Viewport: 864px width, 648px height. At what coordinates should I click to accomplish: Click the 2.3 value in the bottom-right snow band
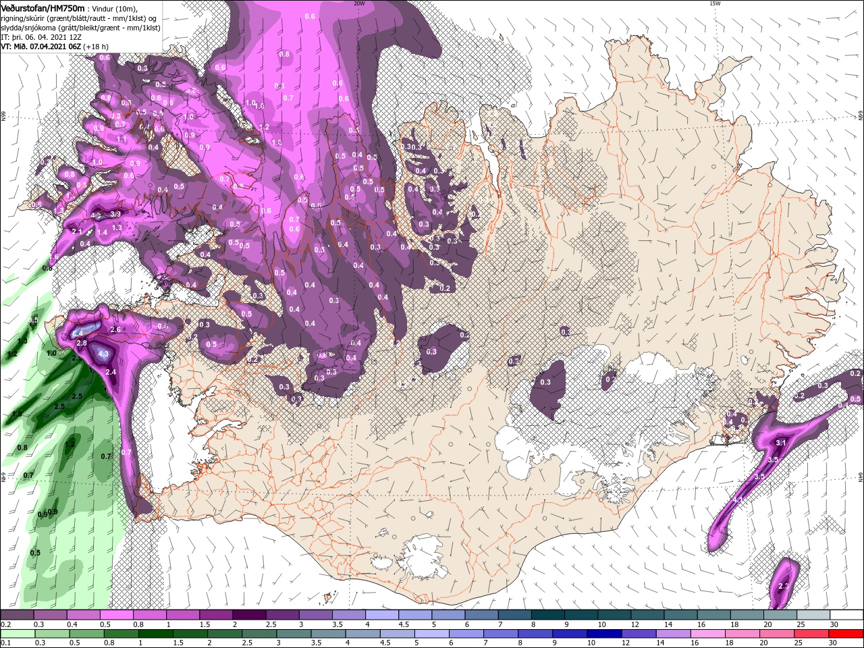(x=784, y=586)
